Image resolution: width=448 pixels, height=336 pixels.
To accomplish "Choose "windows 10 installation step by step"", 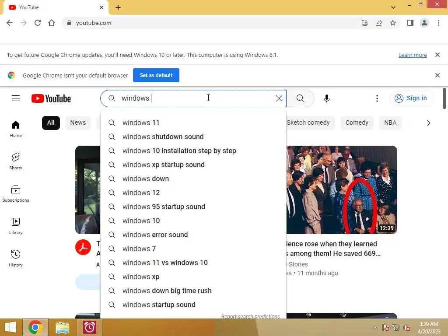I will (x=193, y=150).
